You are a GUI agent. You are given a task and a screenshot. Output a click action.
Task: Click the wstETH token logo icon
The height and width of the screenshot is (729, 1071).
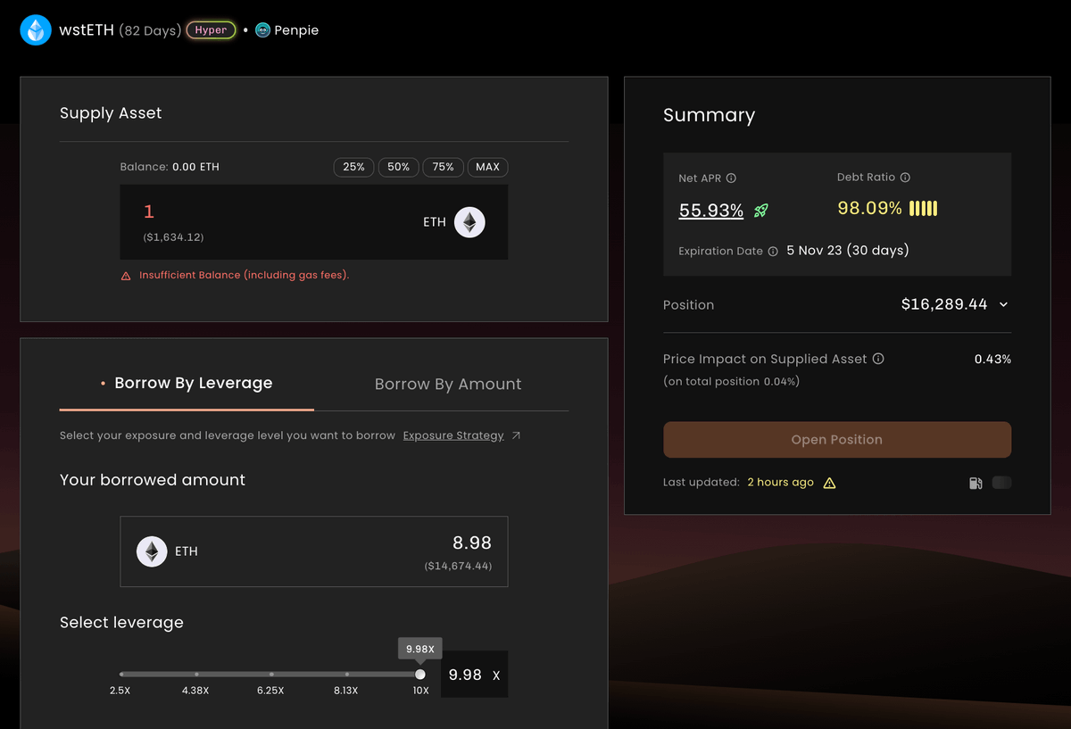click(x=37, y=30)
